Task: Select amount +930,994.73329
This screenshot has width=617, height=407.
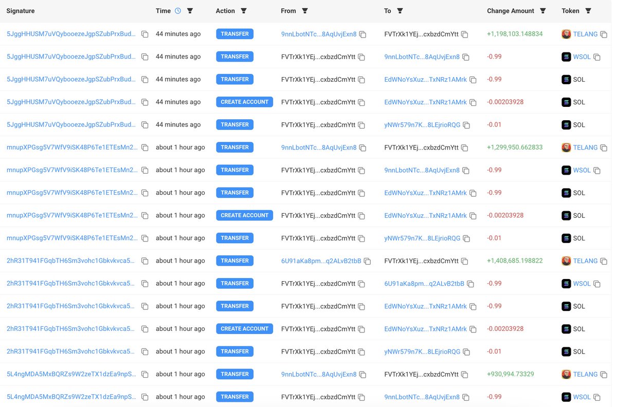Action: 511,374
